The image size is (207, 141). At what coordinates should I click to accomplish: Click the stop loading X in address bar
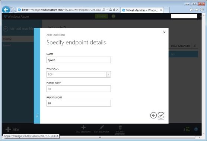point(117,10)
